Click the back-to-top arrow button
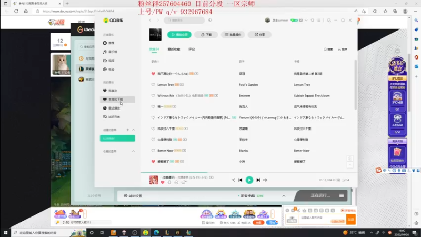Screen dimensions: 421x237 pos(350,165)
